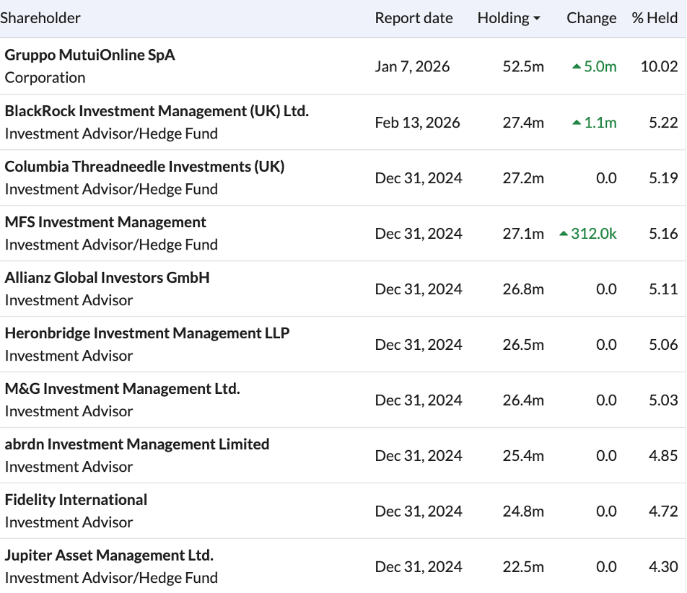The image size is (687, 593).
Task: Sort by the Shareholder column header
Action: [41, 18]
